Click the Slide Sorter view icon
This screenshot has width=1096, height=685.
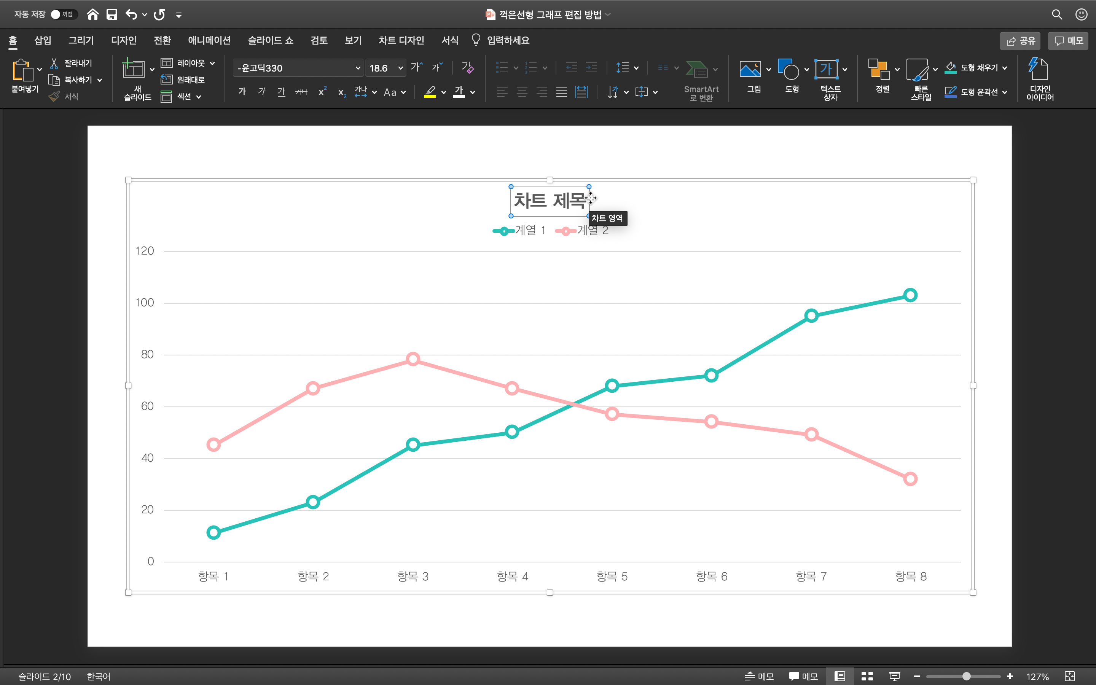[x=867, y=676]
